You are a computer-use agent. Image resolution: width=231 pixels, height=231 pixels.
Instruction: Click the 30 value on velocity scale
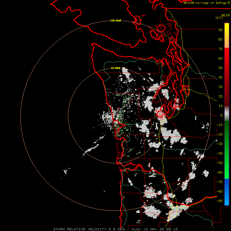tap(220, 87)
